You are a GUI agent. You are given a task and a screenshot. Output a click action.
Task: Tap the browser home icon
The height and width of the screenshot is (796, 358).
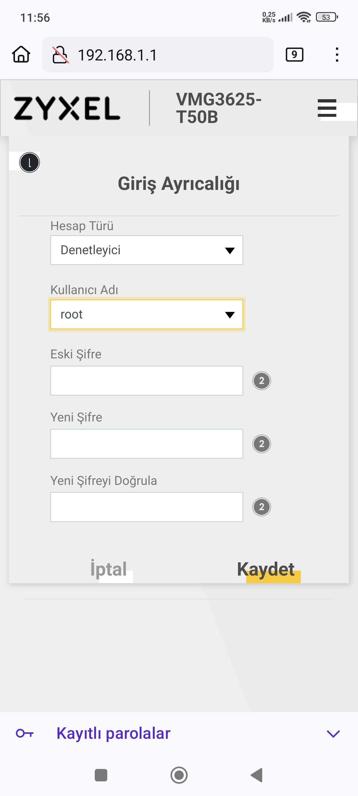[x=21, y=54]
